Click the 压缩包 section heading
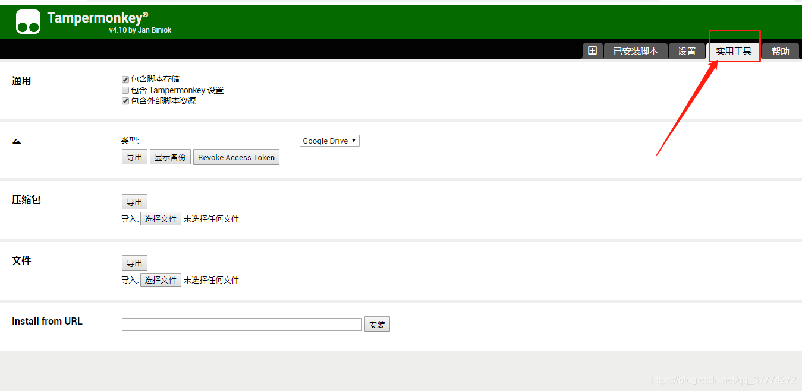This screenshot has height=391, width=802. [x=26, y=199]
